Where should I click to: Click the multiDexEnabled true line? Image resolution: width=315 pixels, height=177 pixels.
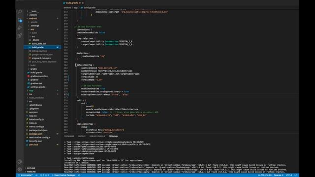click(93, 88)
